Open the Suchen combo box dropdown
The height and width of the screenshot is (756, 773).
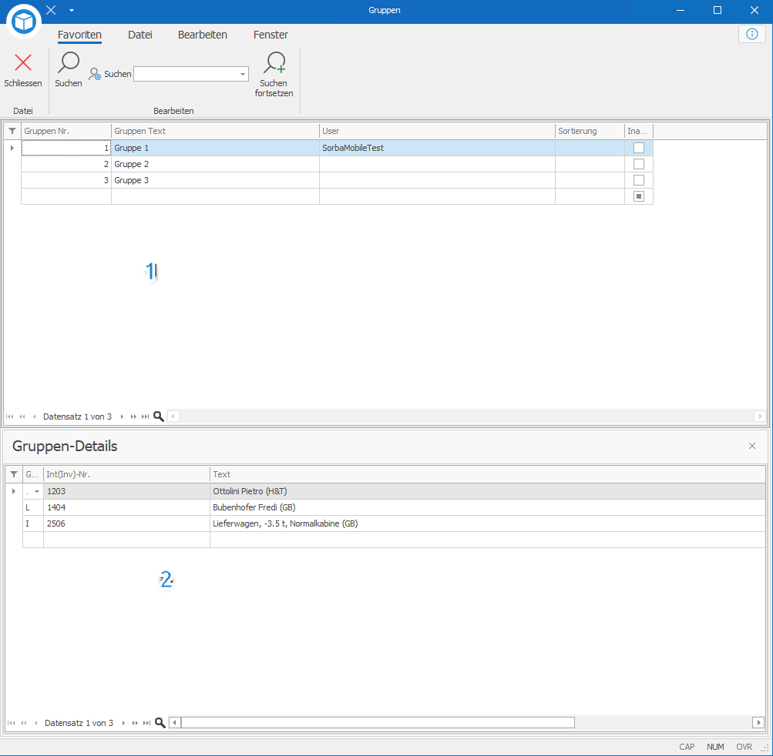(x=243, y=74)
